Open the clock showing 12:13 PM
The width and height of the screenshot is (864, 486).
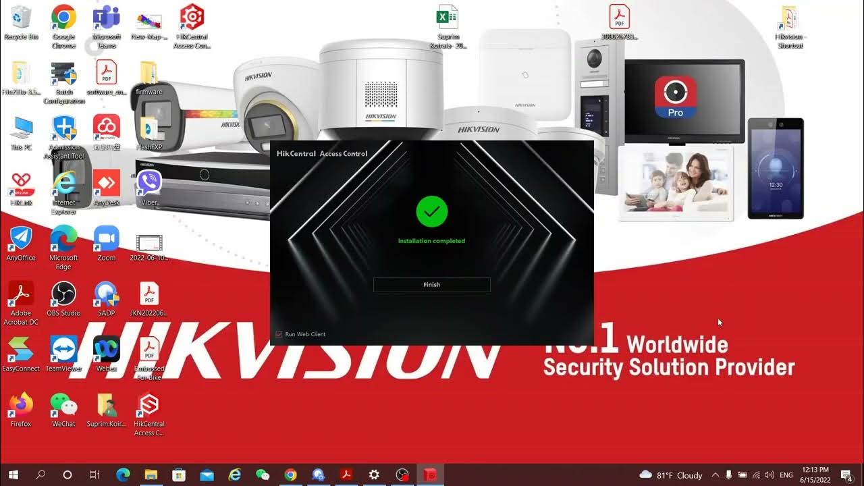[815, 475]
